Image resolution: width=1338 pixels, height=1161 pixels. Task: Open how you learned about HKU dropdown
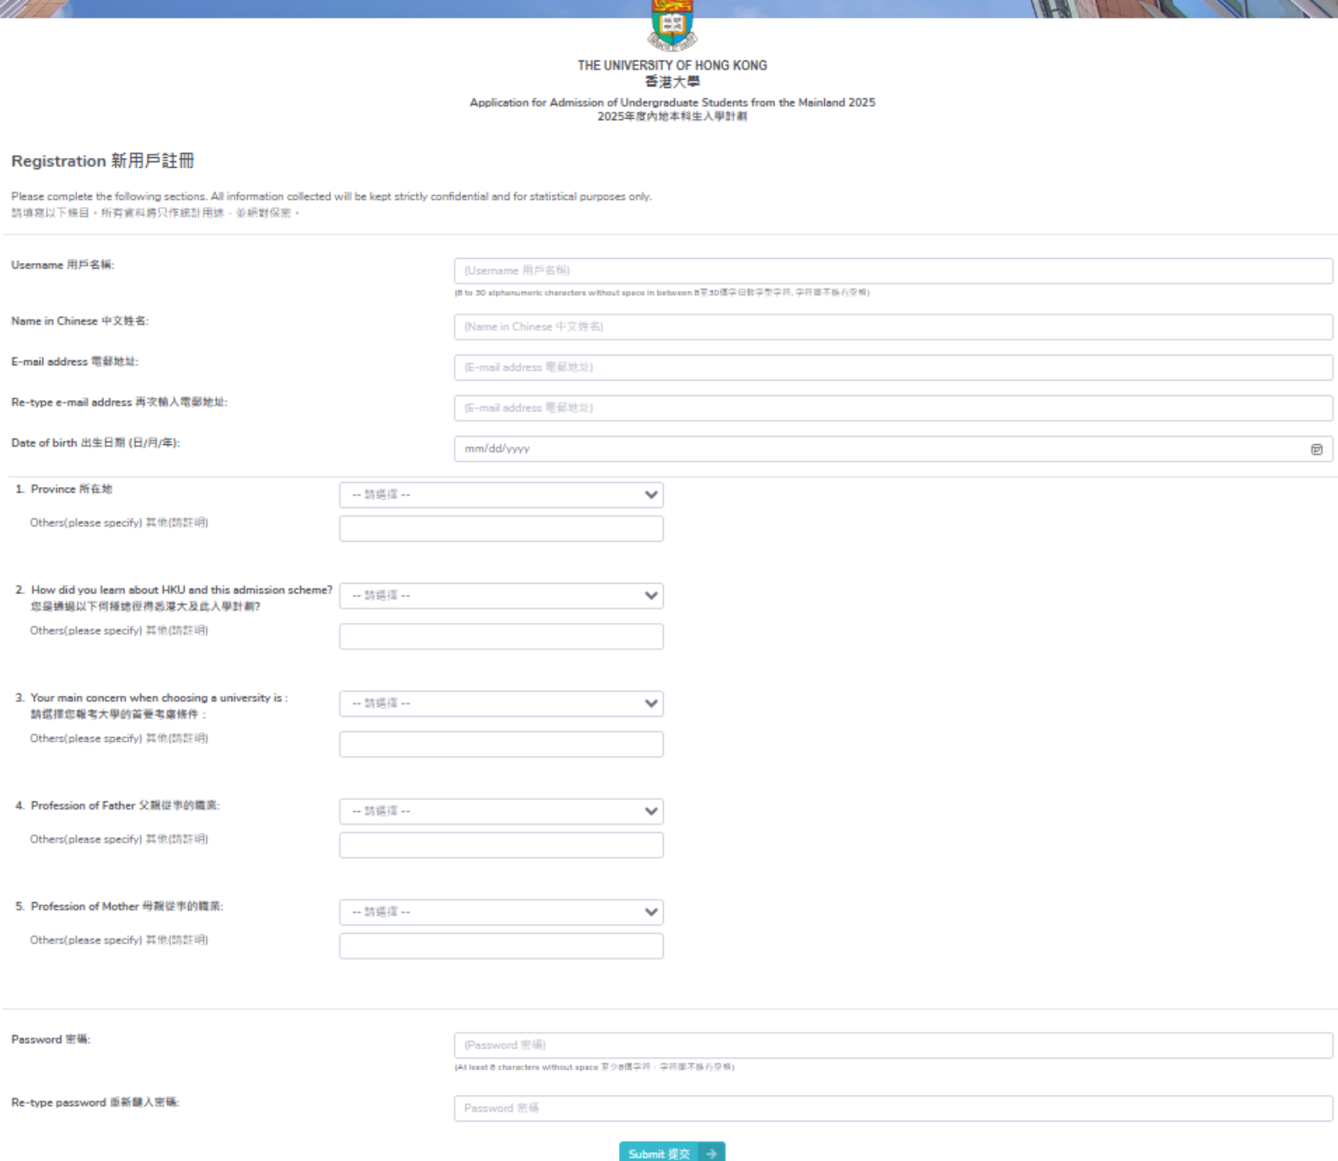click(x=501, y=596)
